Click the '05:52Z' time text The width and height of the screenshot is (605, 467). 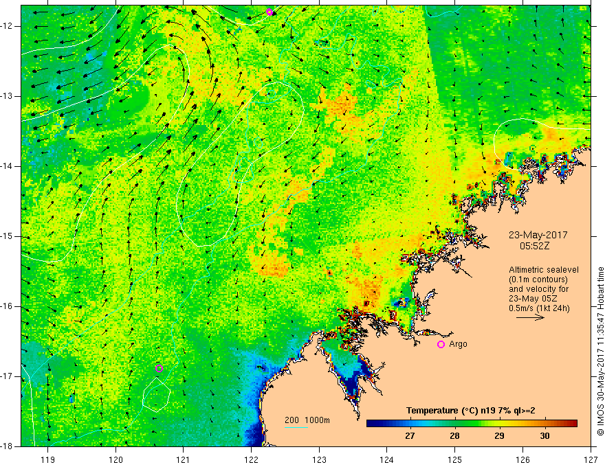534,246
